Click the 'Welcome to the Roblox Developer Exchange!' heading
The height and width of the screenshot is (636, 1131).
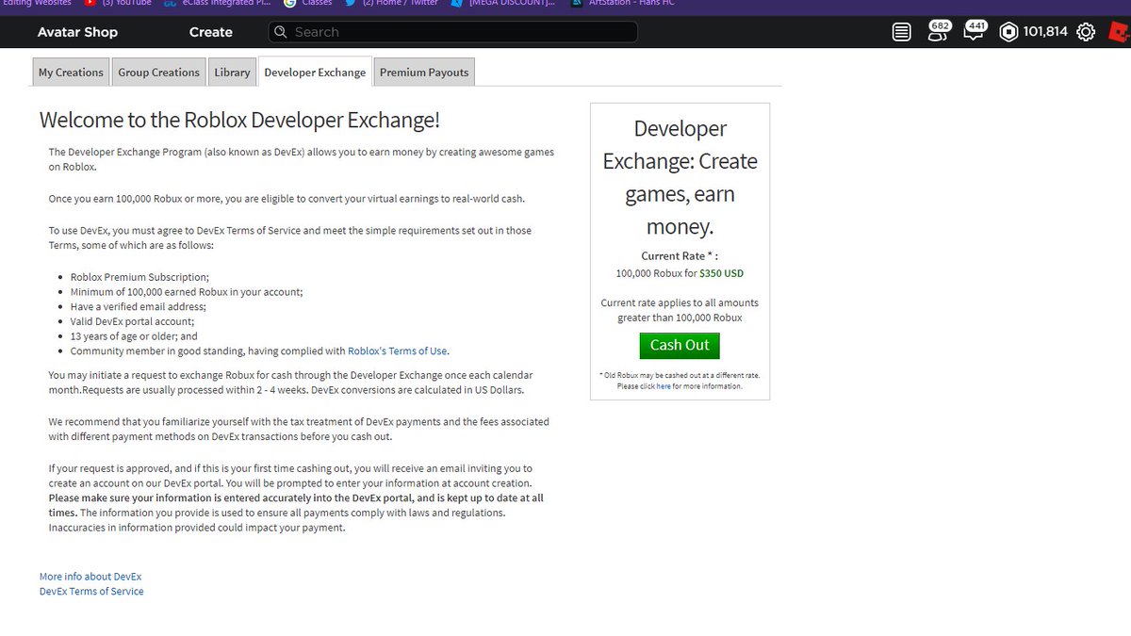point(239,120)
